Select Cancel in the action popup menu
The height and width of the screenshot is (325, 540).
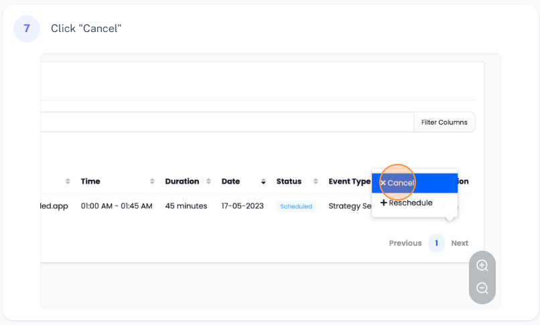coord(401,183)
